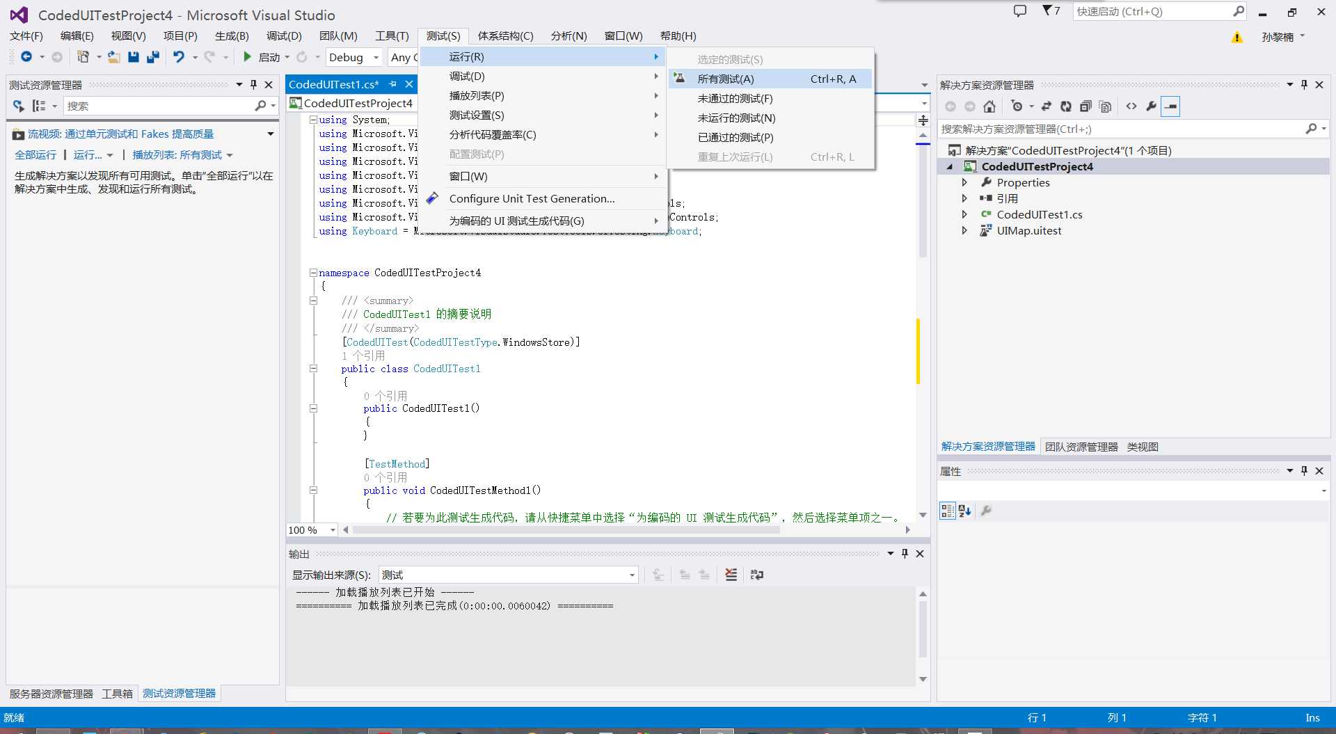Toggle auto hide pin on test explorer
Image resolution: width=1336 pixels, height=734 pixels.
pyautogui.click(x=253, y=84)
